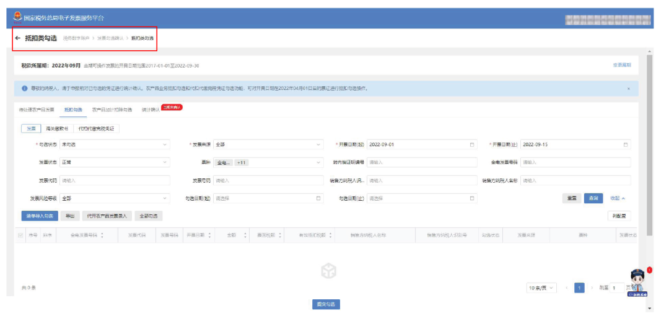The image size is (669, 321).
Task: Tick the select-all checkbox in table header
Action: (21, 235)
